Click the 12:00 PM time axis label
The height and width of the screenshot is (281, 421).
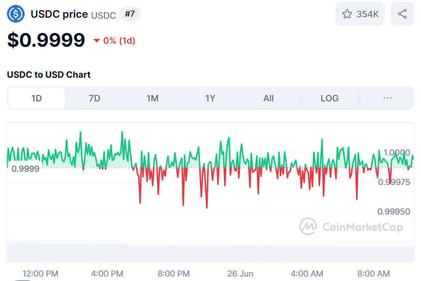coord(40,274)
